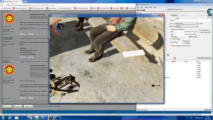
Task: Toggle the CopyOnWrite checkbox
Action: pos(171,39)
